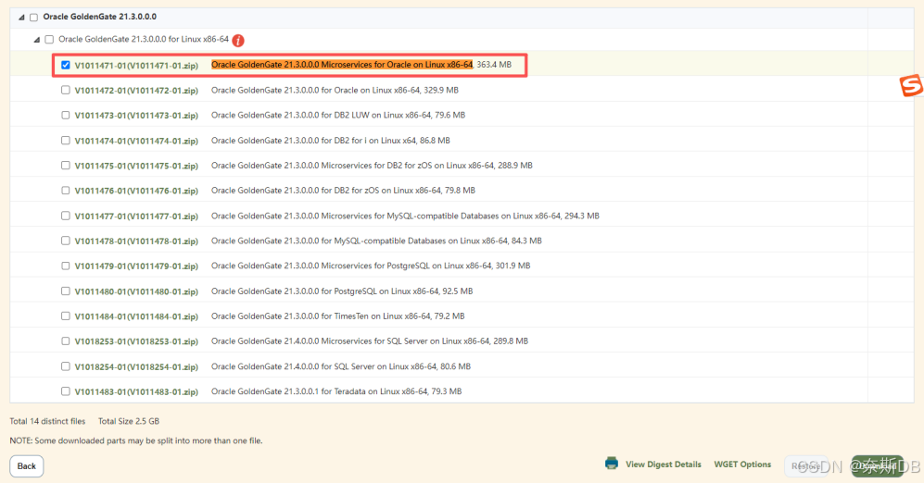Image resolution: width=924 pixels, height=483 pixels.
Task: Click the green Download button
Action: click(x=877, y=466)
